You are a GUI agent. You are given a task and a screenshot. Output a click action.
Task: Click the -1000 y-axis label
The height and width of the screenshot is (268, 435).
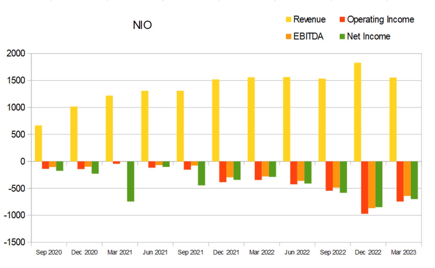point(14,215)
